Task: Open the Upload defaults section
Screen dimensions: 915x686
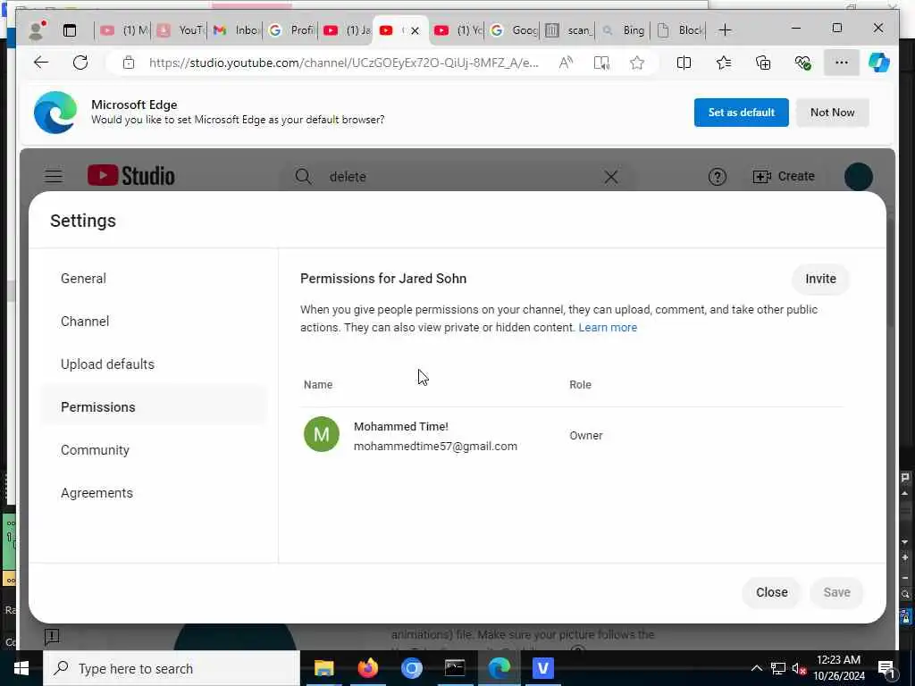Action: (107, 364)
